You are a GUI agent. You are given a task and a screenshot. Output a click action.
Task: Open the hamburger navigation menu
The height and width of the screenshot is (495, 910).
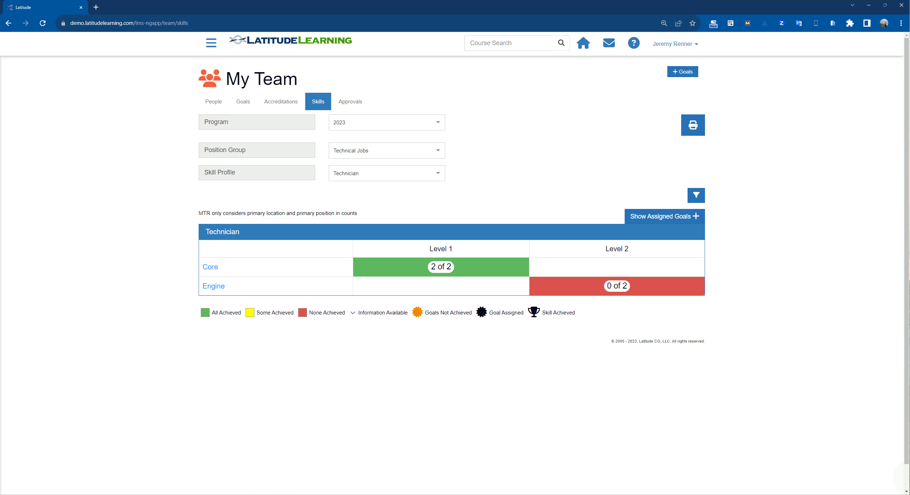coord(211,43)
